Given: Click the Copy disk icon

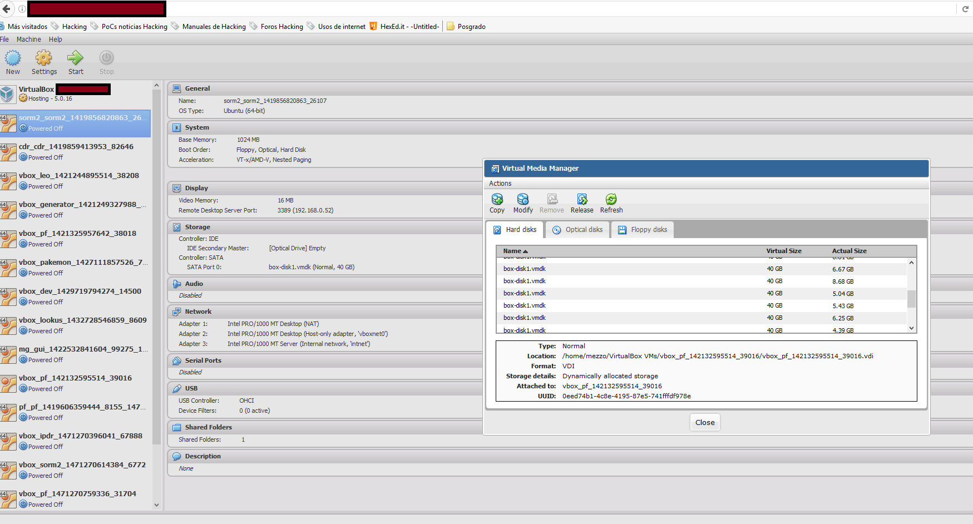Looking at the screenshot, I should [497, 200].
